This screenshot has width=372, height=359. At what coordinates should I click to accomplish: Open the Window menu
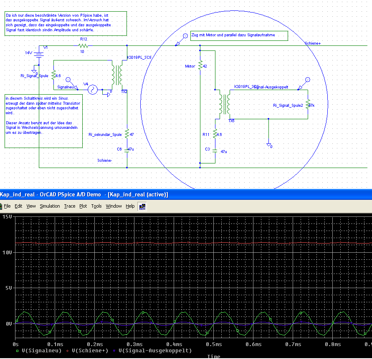[x=114, y=206]
